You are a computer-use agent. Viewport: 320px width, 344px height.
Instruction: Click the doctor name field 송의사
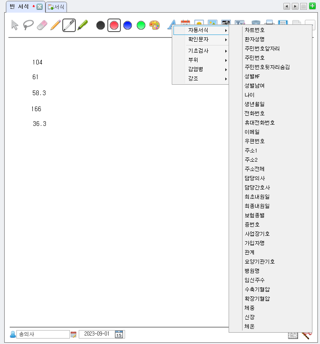click(x=42, y=334)
